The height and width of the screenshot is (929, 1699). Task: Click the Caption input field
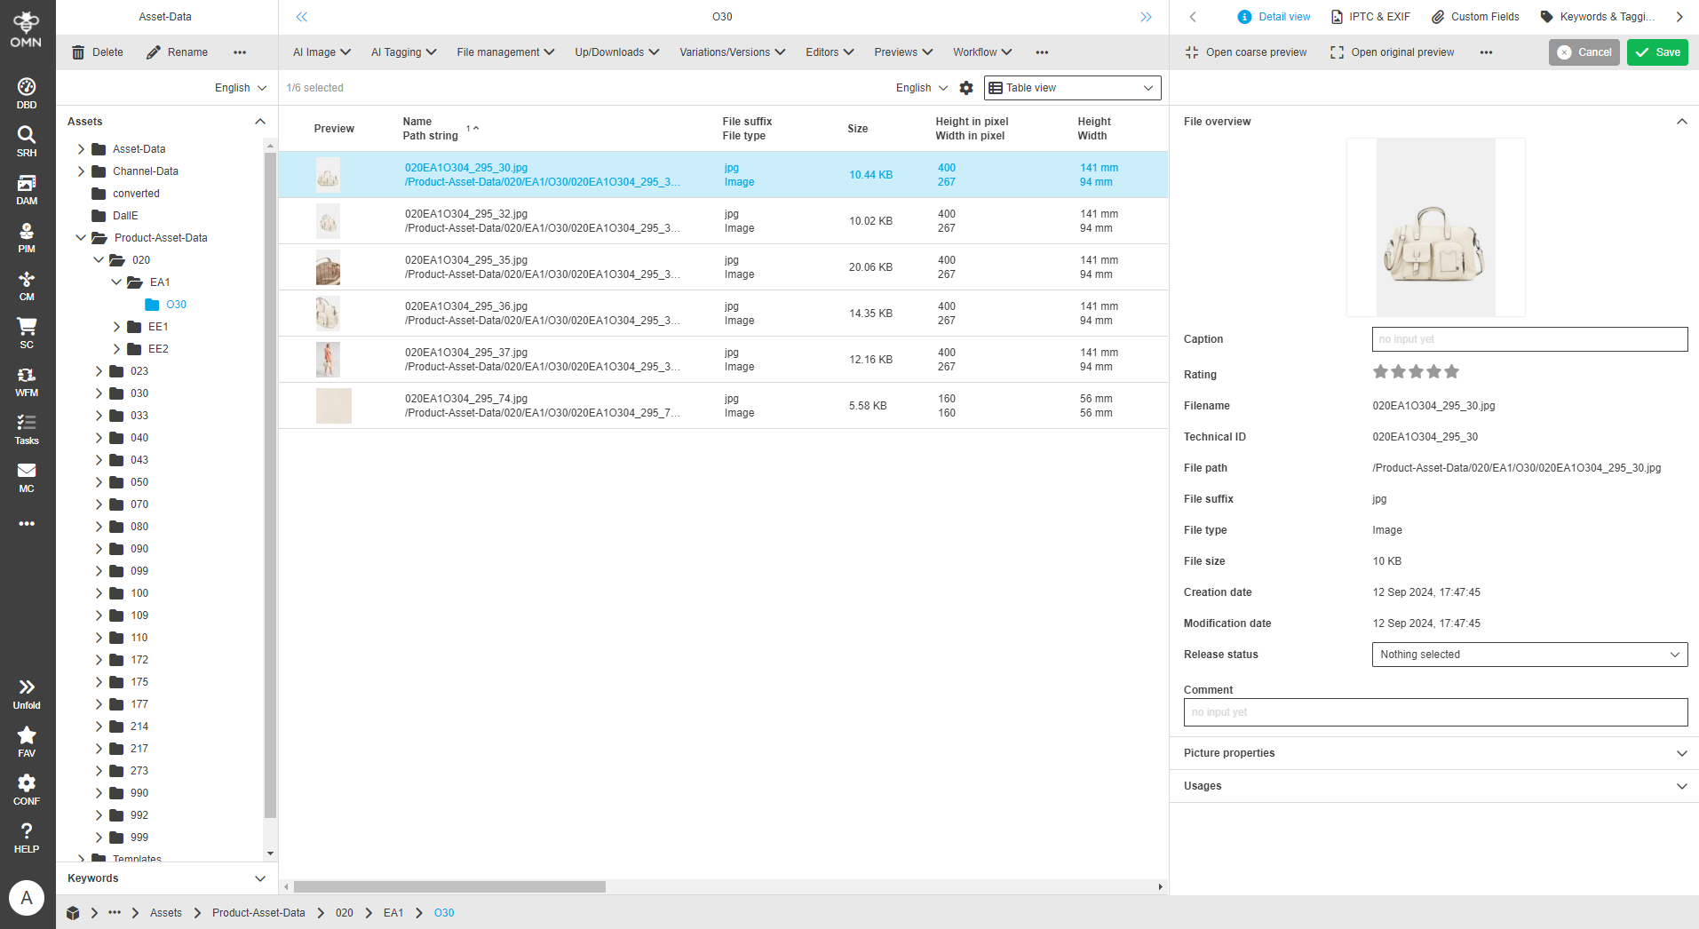click(1528, 339)
